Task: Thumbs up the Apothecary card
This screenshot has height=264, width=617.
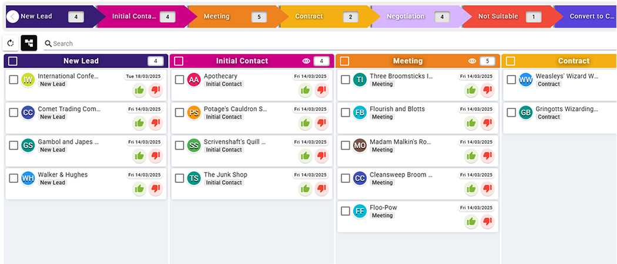Action: [306, 90]
